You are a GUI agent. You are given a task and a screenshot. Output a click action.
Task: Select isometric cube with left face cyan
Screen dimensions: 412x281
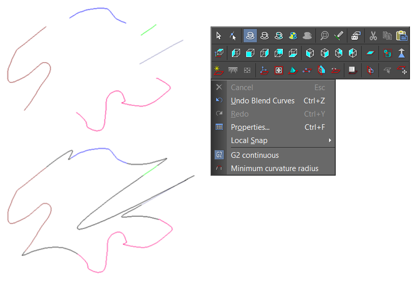310,53
